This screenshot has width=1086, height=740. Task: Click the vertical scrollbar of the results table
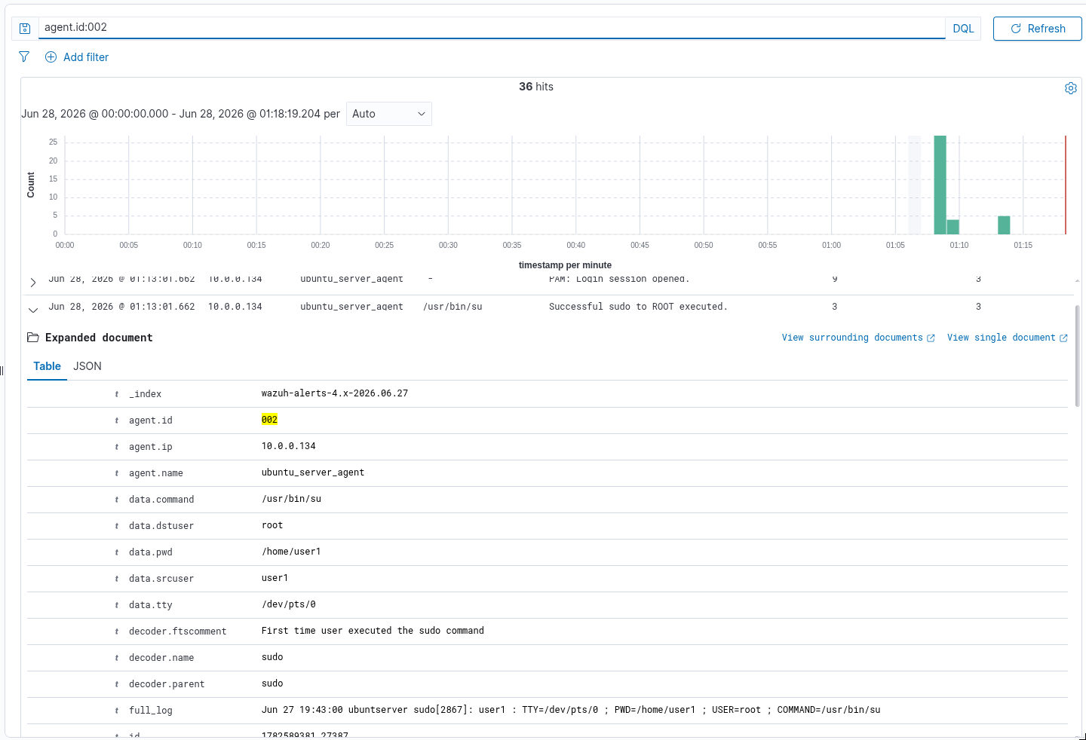coord(1077,356)
